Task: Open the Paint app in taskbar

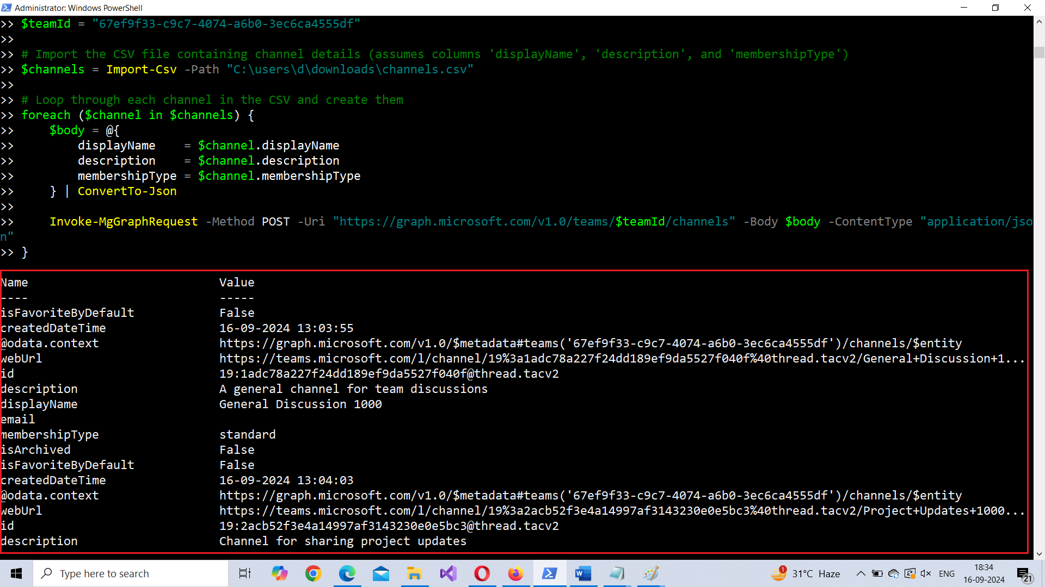Action: (x=650, y=573)
